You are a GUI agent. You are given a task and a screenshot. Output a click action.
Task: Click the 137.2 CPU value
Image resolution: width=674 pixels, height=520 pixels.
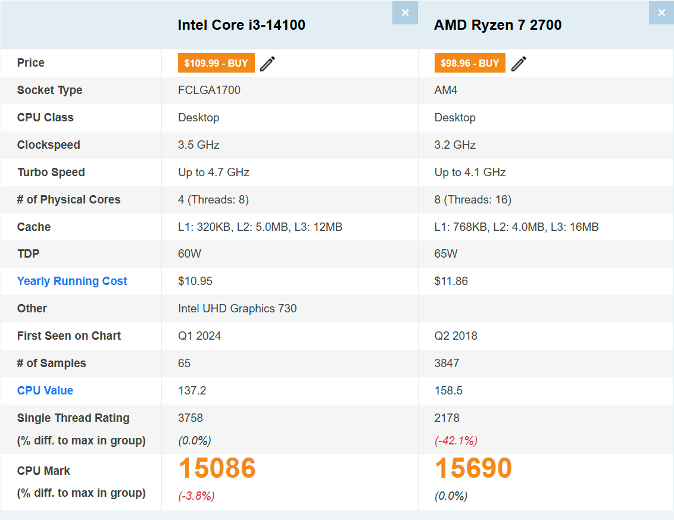pyautogui.click(x=192, y=391)
